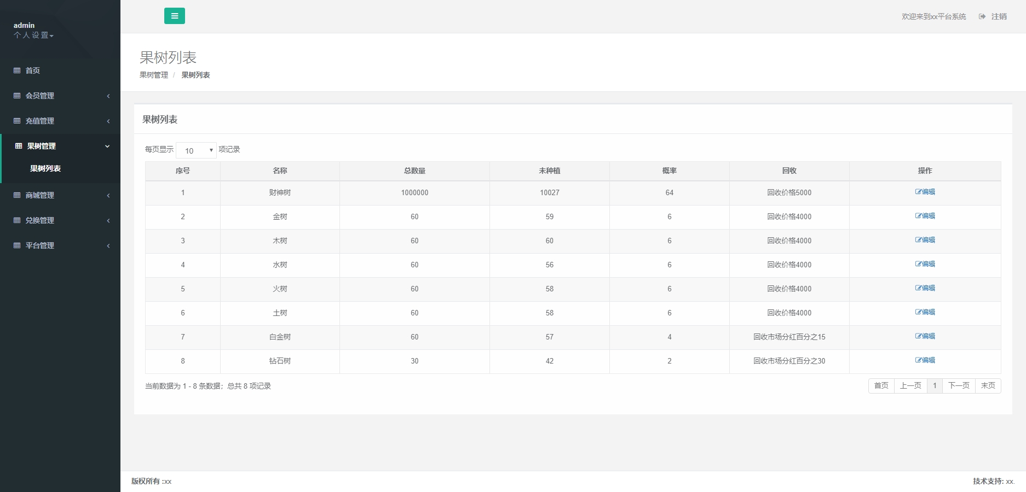Expand the 会员管理 chevron arrow
1026x492 pixels.
pyautogui.click(x=108, y=96)
